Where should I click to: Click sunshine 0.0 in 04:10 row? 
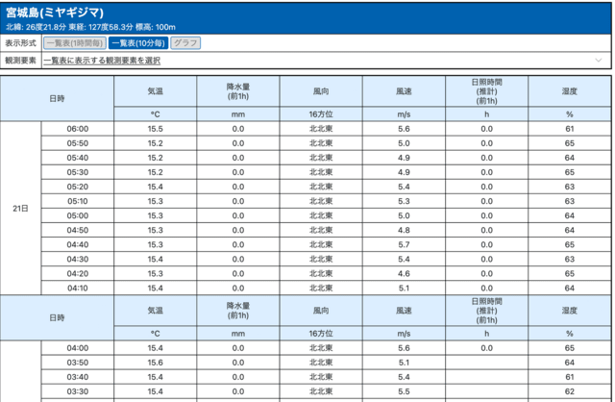pos(487,289)
